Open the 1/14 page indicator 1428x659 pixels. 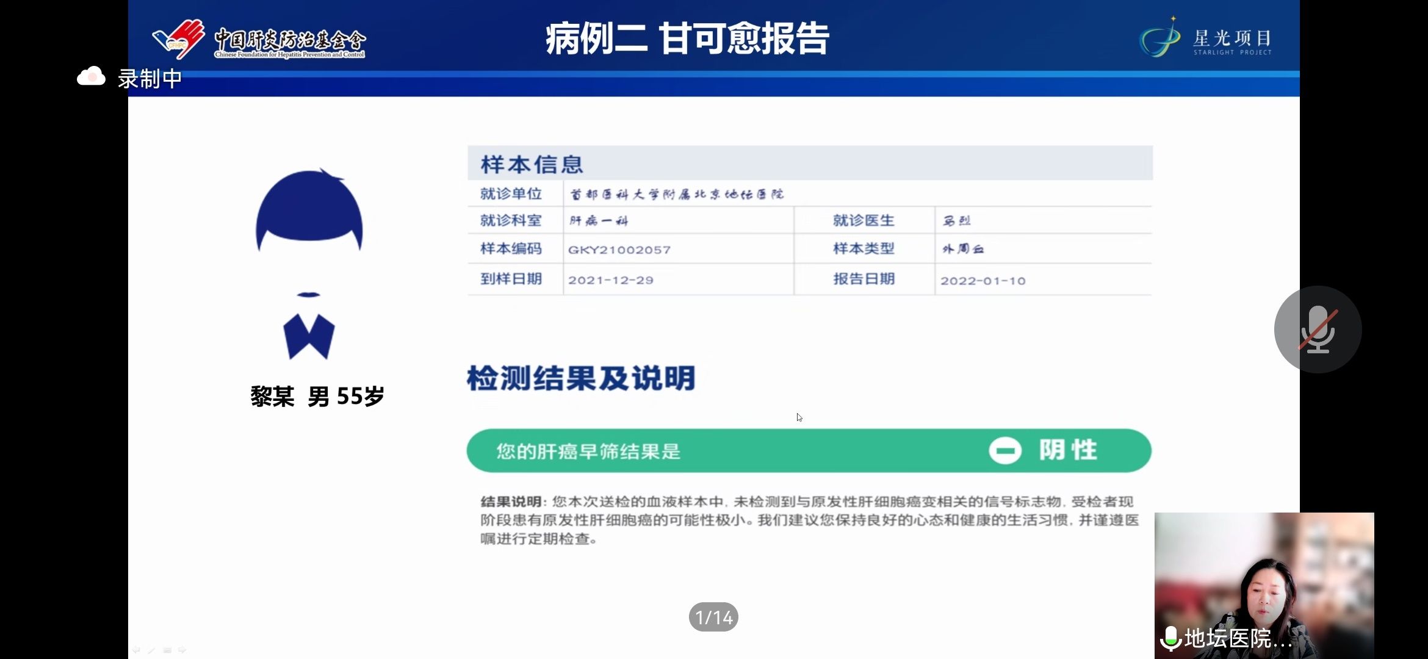[713, 618]
